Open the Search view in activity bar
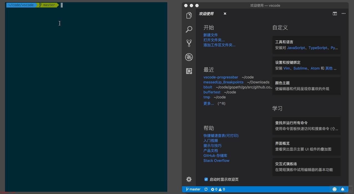 (x=189, y=29)
